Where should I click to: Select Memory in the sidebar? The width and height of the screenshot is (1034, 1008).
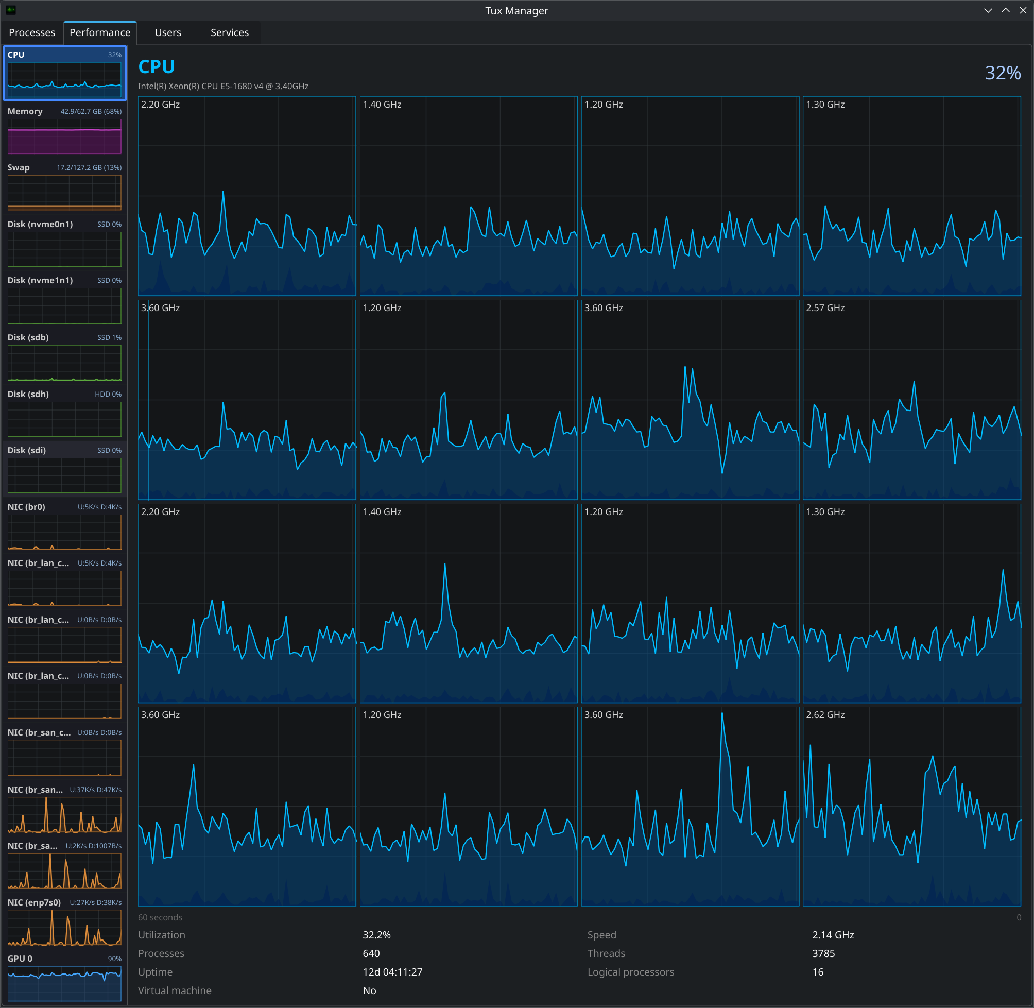64,130
